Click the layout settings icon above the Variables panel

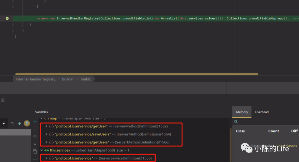[x=3, y=100]
